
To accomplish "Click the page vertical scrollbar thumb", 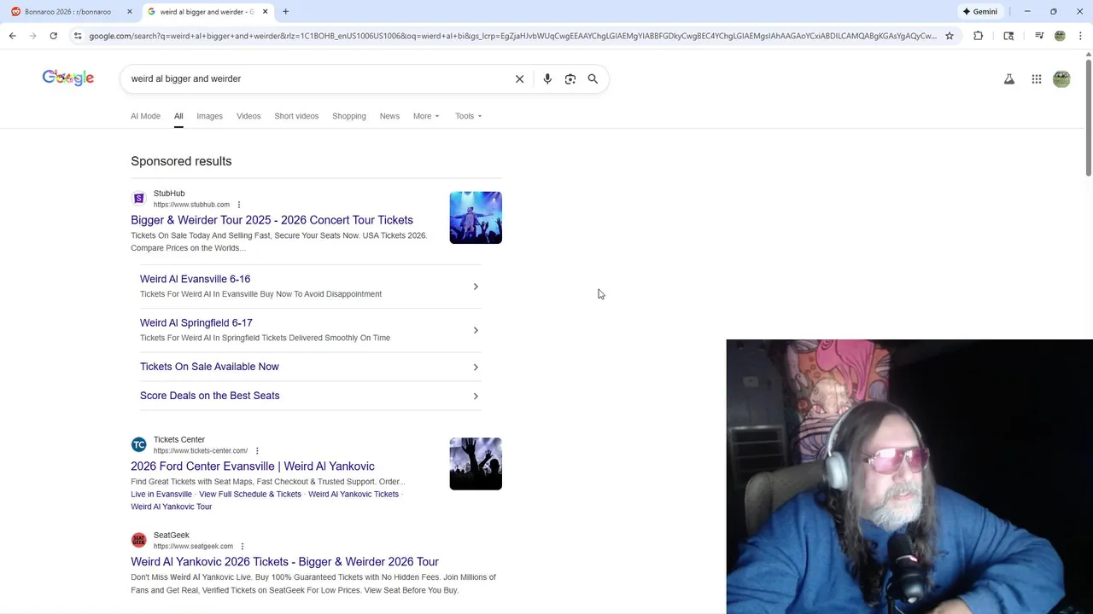I will pyautogui.click(x=1089, y=118).
